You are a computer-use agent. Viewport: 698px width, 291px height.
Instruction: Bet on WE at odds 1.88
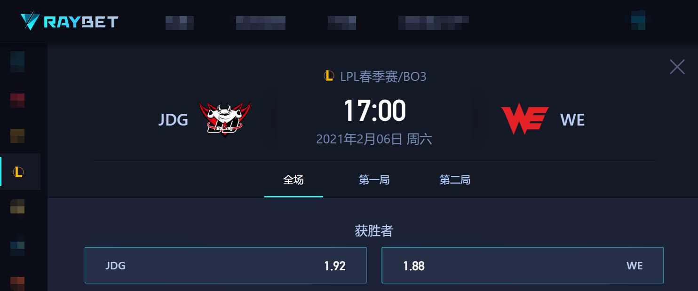(523, 266)
